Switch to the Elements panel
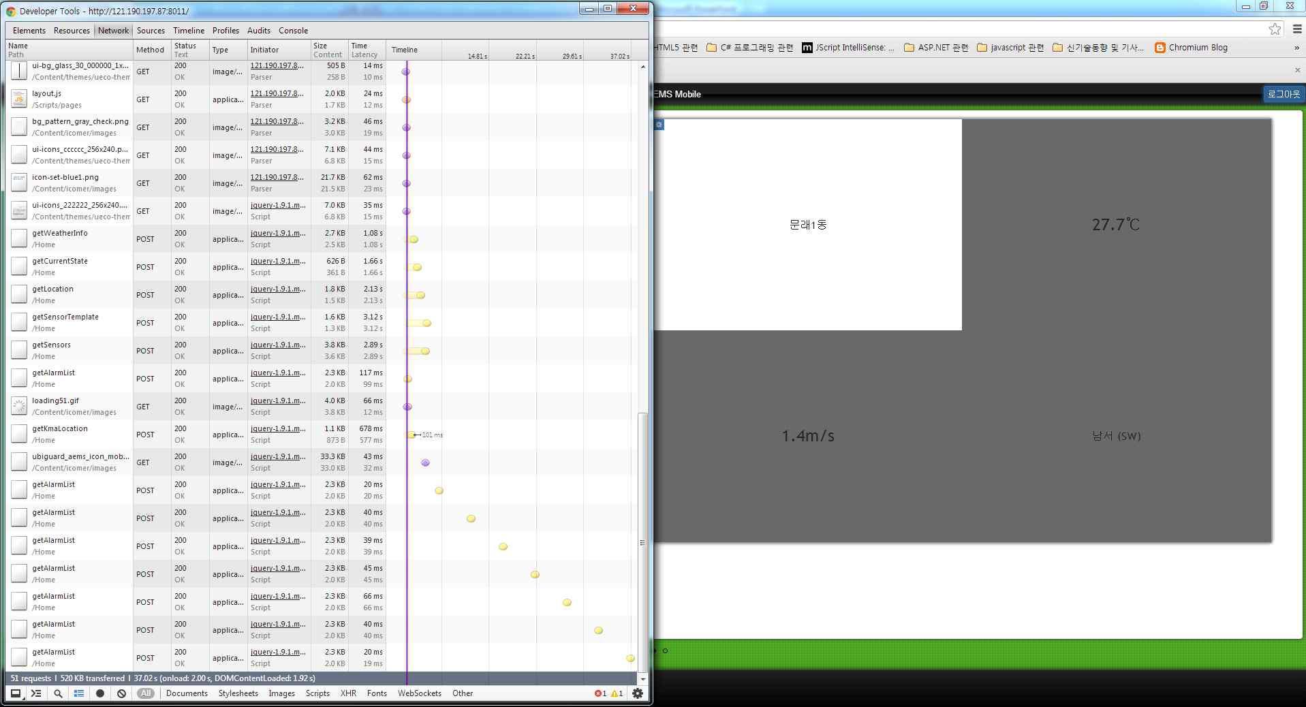The width and height of the screenshot is (1306, 707). pos(29,31)
